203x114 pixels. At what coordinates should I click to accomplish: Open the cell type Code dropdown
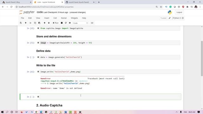[x=80, y=23]
